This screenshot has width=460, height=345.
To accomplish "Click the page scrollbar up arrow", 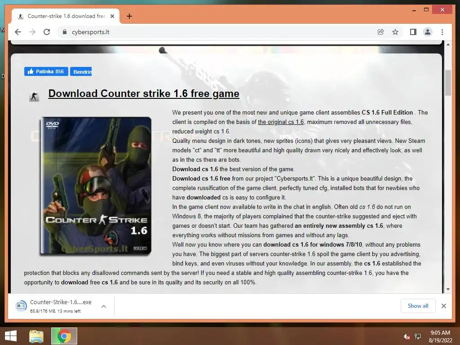I will (x=448, y=44).
